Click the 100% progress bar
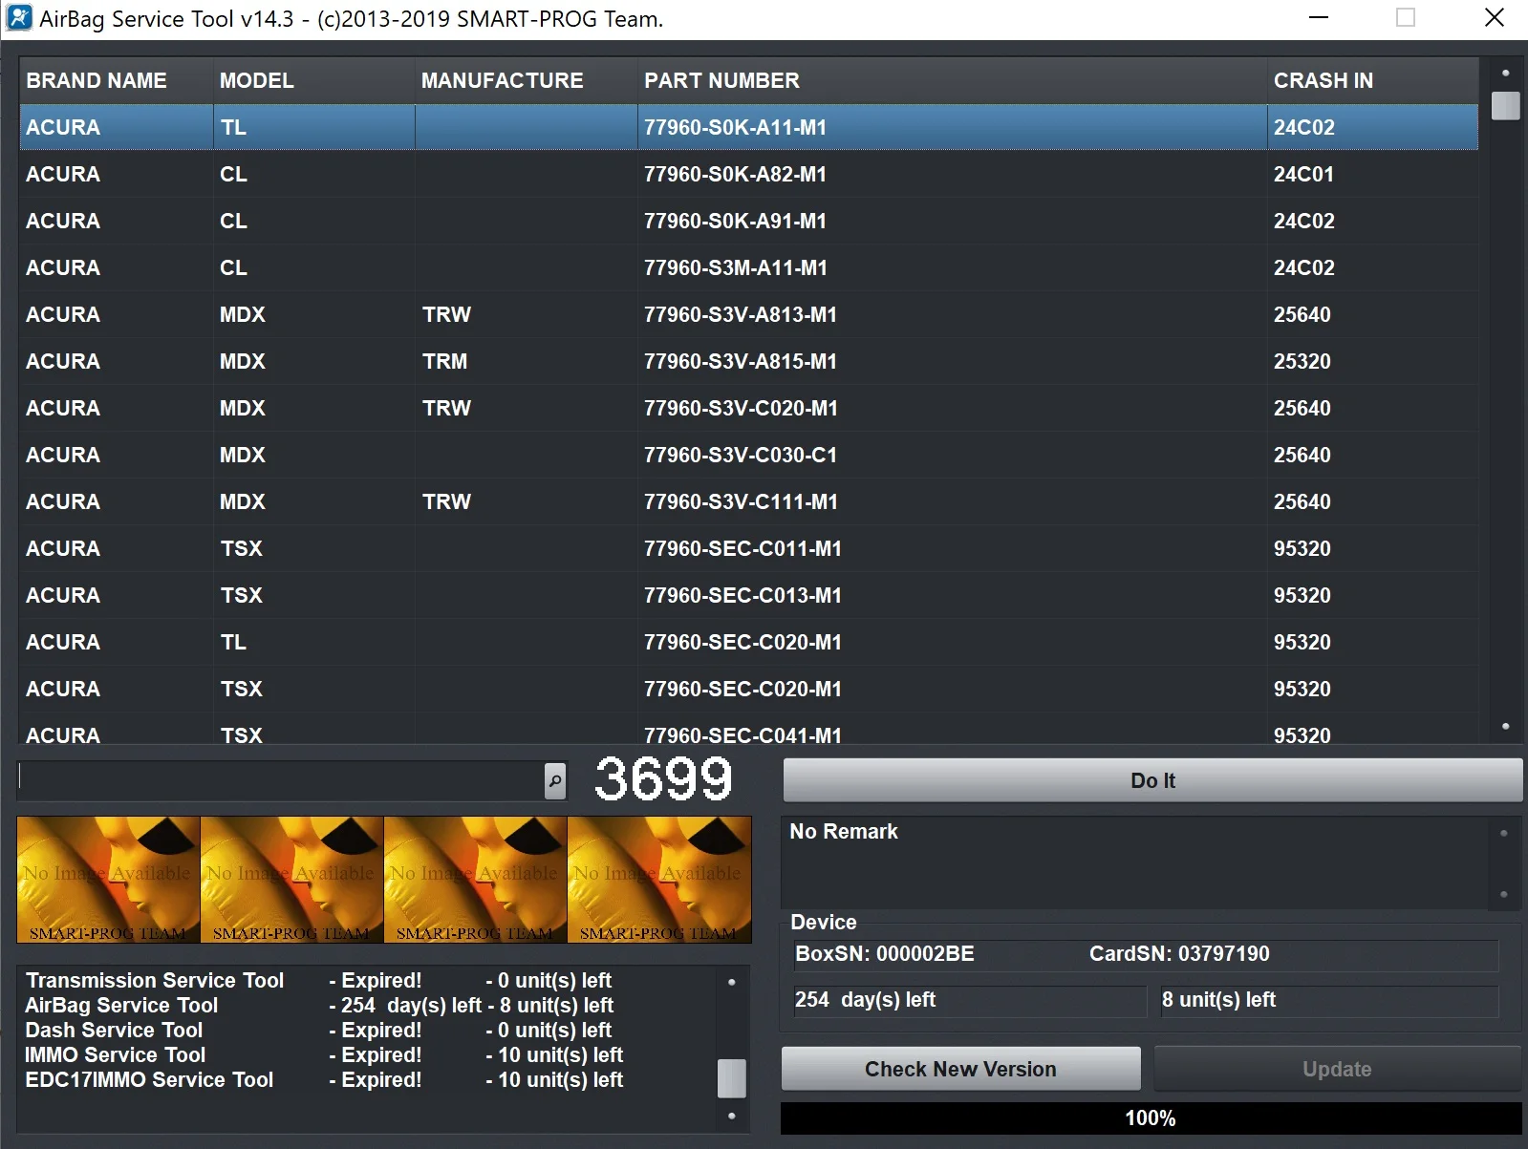 1150,1118
